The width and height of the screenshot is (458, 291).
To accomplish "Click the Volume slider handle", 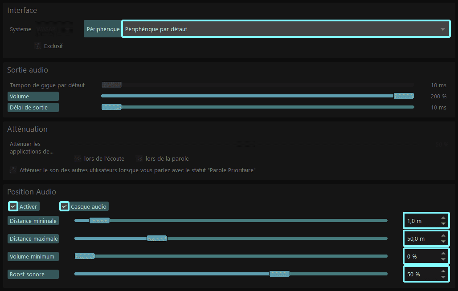I will (x=404, y=96).
